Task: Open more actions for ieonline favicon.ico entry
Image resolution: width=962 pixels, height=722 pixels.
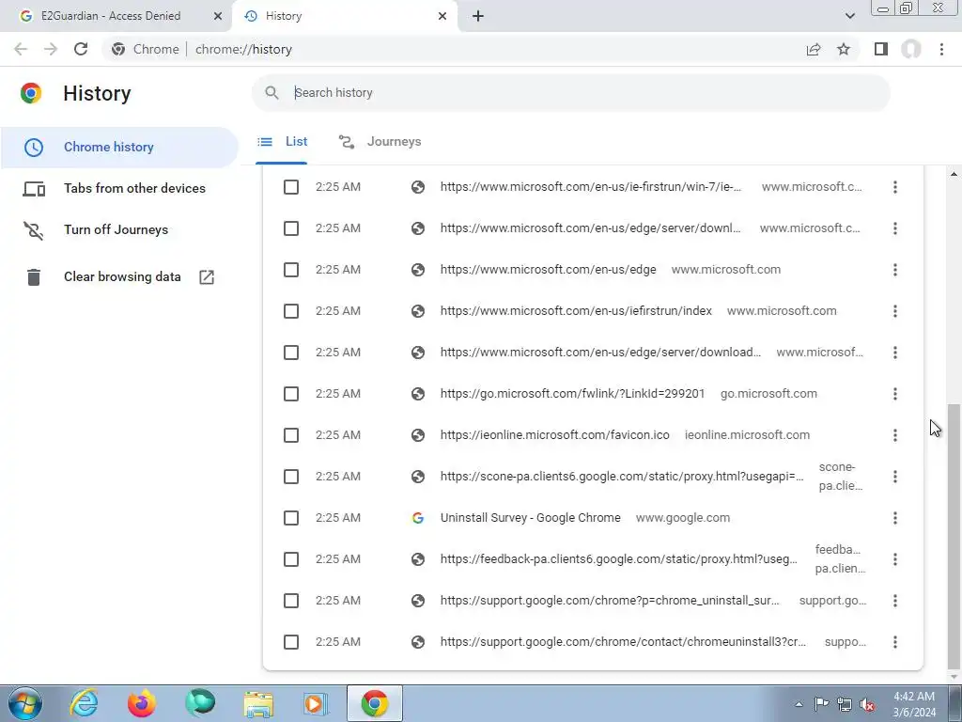Action: 895,435
